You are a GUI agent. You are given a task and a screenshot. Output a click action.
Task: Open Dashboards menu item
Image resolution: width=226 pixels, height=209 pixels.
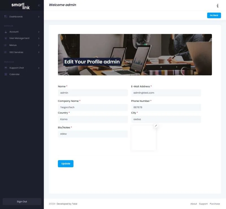22,17
